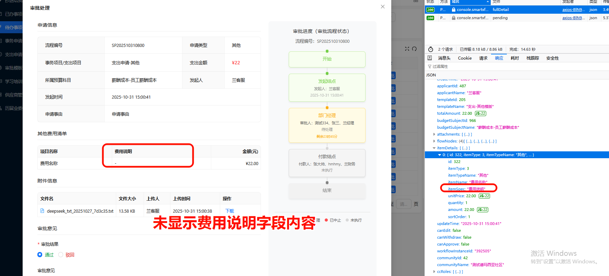Open the 学习培训 sidebar menu

(x=11, y=81)
